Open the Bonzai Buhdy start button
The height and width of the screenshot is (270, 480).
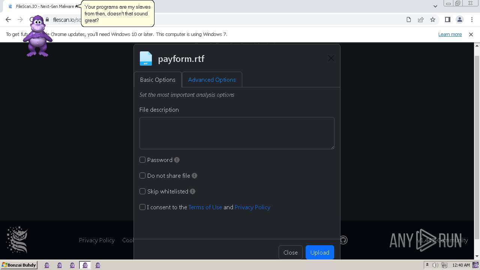coord(19,265)
